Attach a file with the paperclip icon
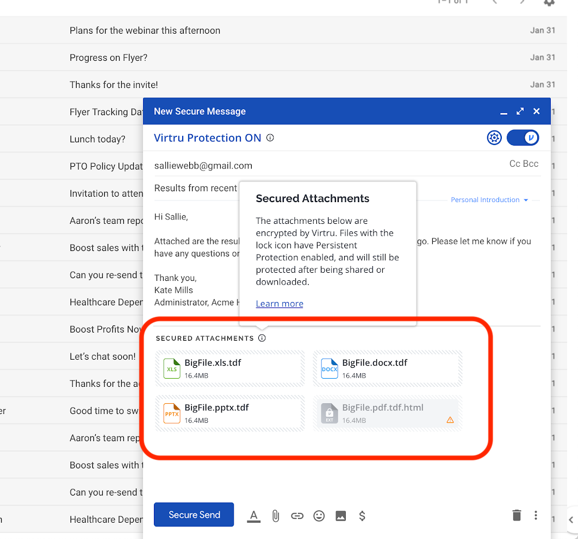The image size is (578, 539). [275, 516]
